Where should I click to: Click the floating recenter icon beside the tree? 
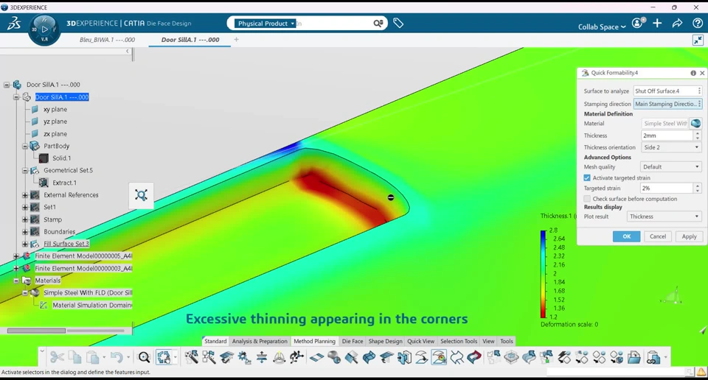(142, 195)
